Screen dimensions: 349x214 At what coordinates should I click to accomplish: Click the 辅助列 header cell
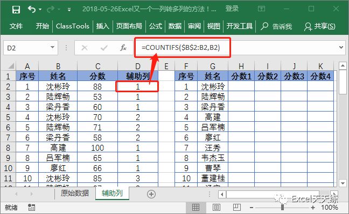(x=138, y=76)
